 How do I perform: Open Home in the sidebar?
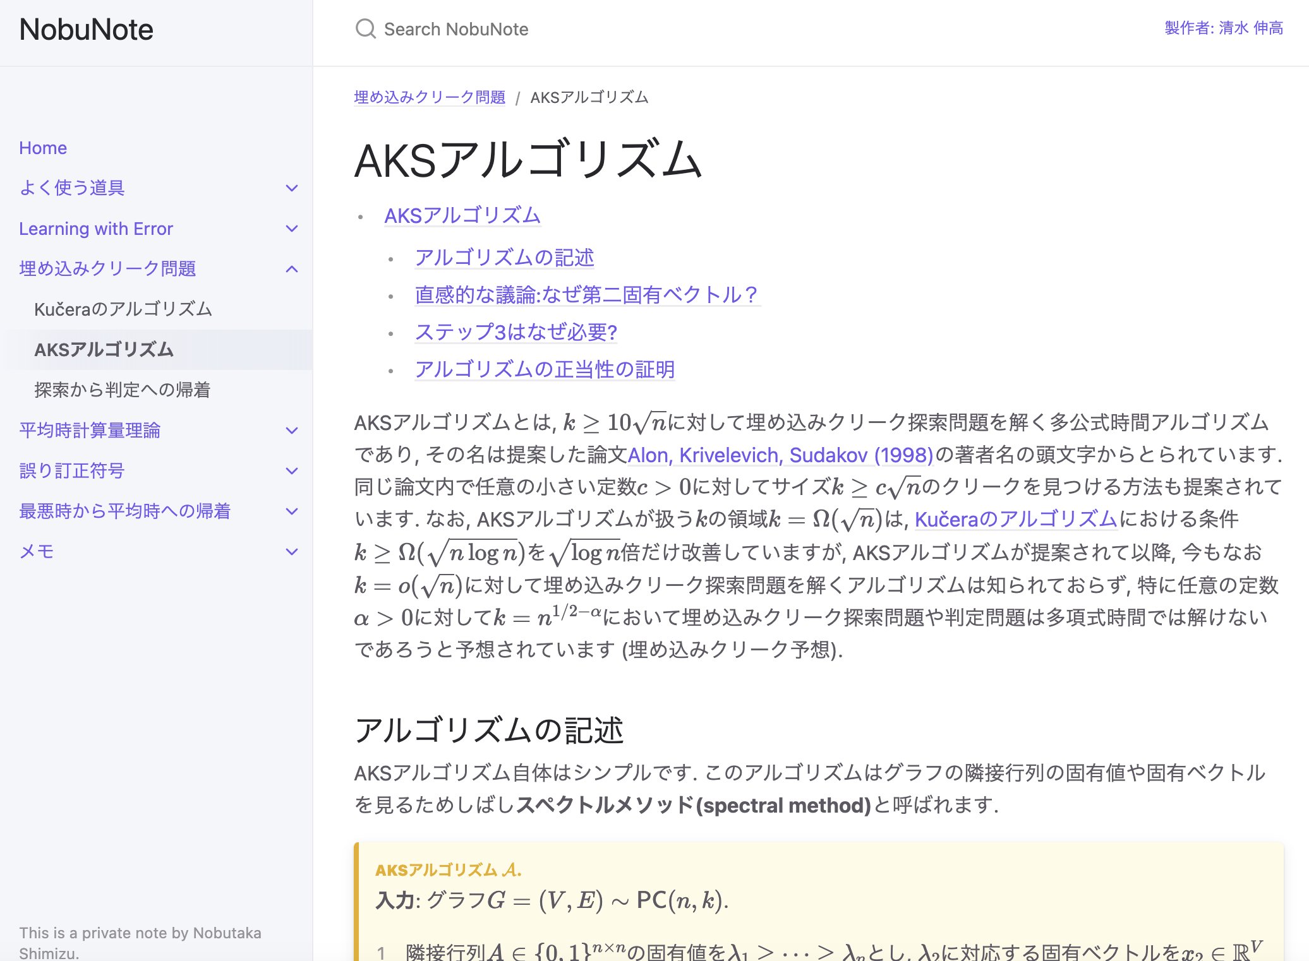[x=43, y=148]
